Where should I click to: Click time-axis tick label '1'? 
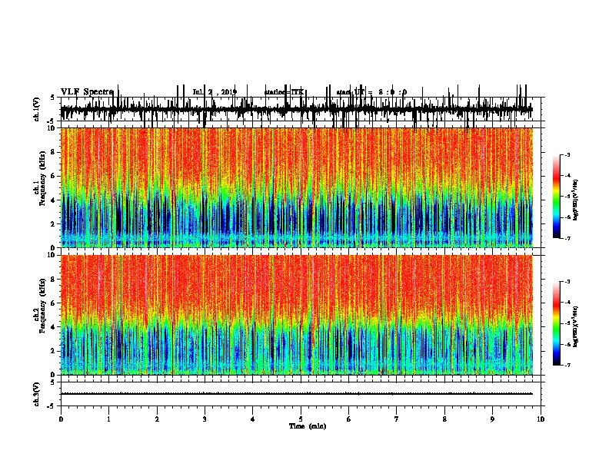tap(108, 419)
